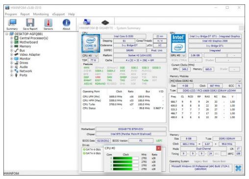This screenshot has height=179, width=249.
Task: Select the Ports plug tree icon
Action: click(16, 75)
